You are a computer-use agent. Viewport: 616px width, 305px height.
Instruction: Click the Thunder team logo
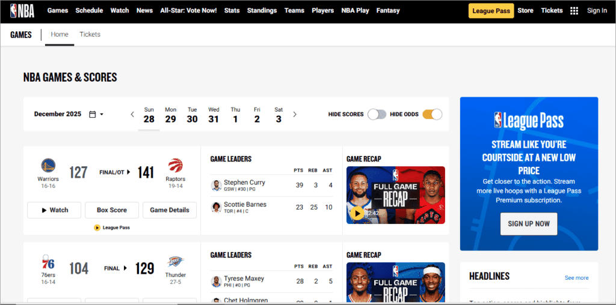175,262
